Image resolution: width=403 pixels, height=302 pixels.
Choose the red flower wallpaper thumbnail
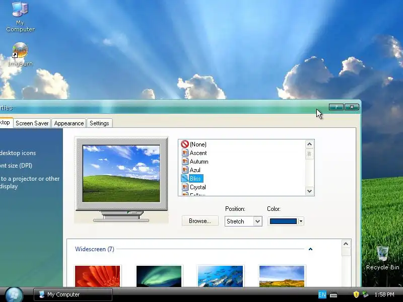(x=97, y=276)
